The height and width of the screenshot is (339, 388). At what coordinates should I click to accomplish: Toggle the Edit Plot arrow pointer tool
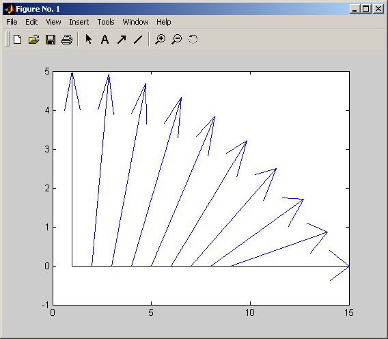click(88, 39)
